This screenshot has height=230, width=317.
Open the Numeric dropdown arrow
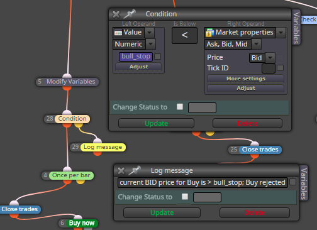pos(150,44)
